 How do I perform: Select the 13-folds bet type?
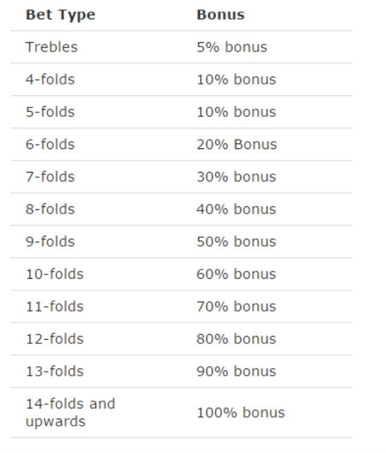(55, 371)
